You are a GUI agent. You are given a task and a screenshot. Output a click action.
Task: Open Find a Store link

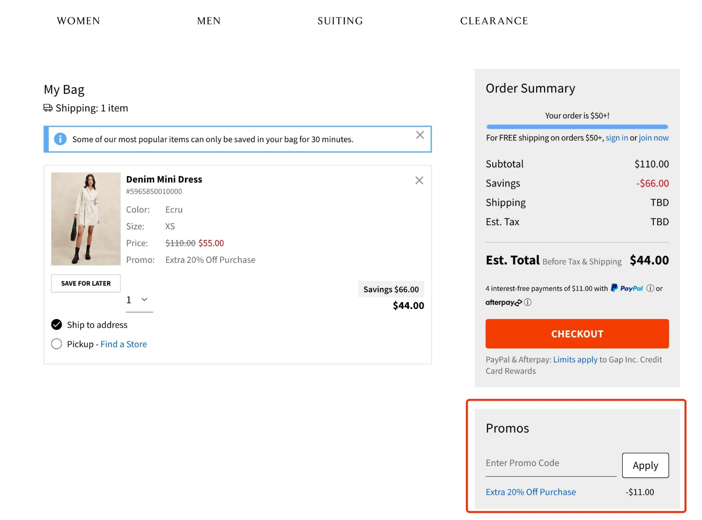pyautogui.click(x=124, y=344)
